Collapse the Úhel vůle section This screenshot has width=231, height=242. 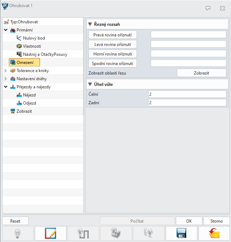coord(90,84)
